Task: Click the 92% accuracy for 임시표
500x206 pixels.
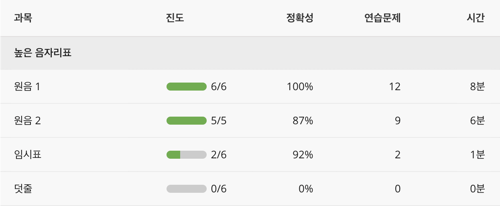Action: point(303,155)
